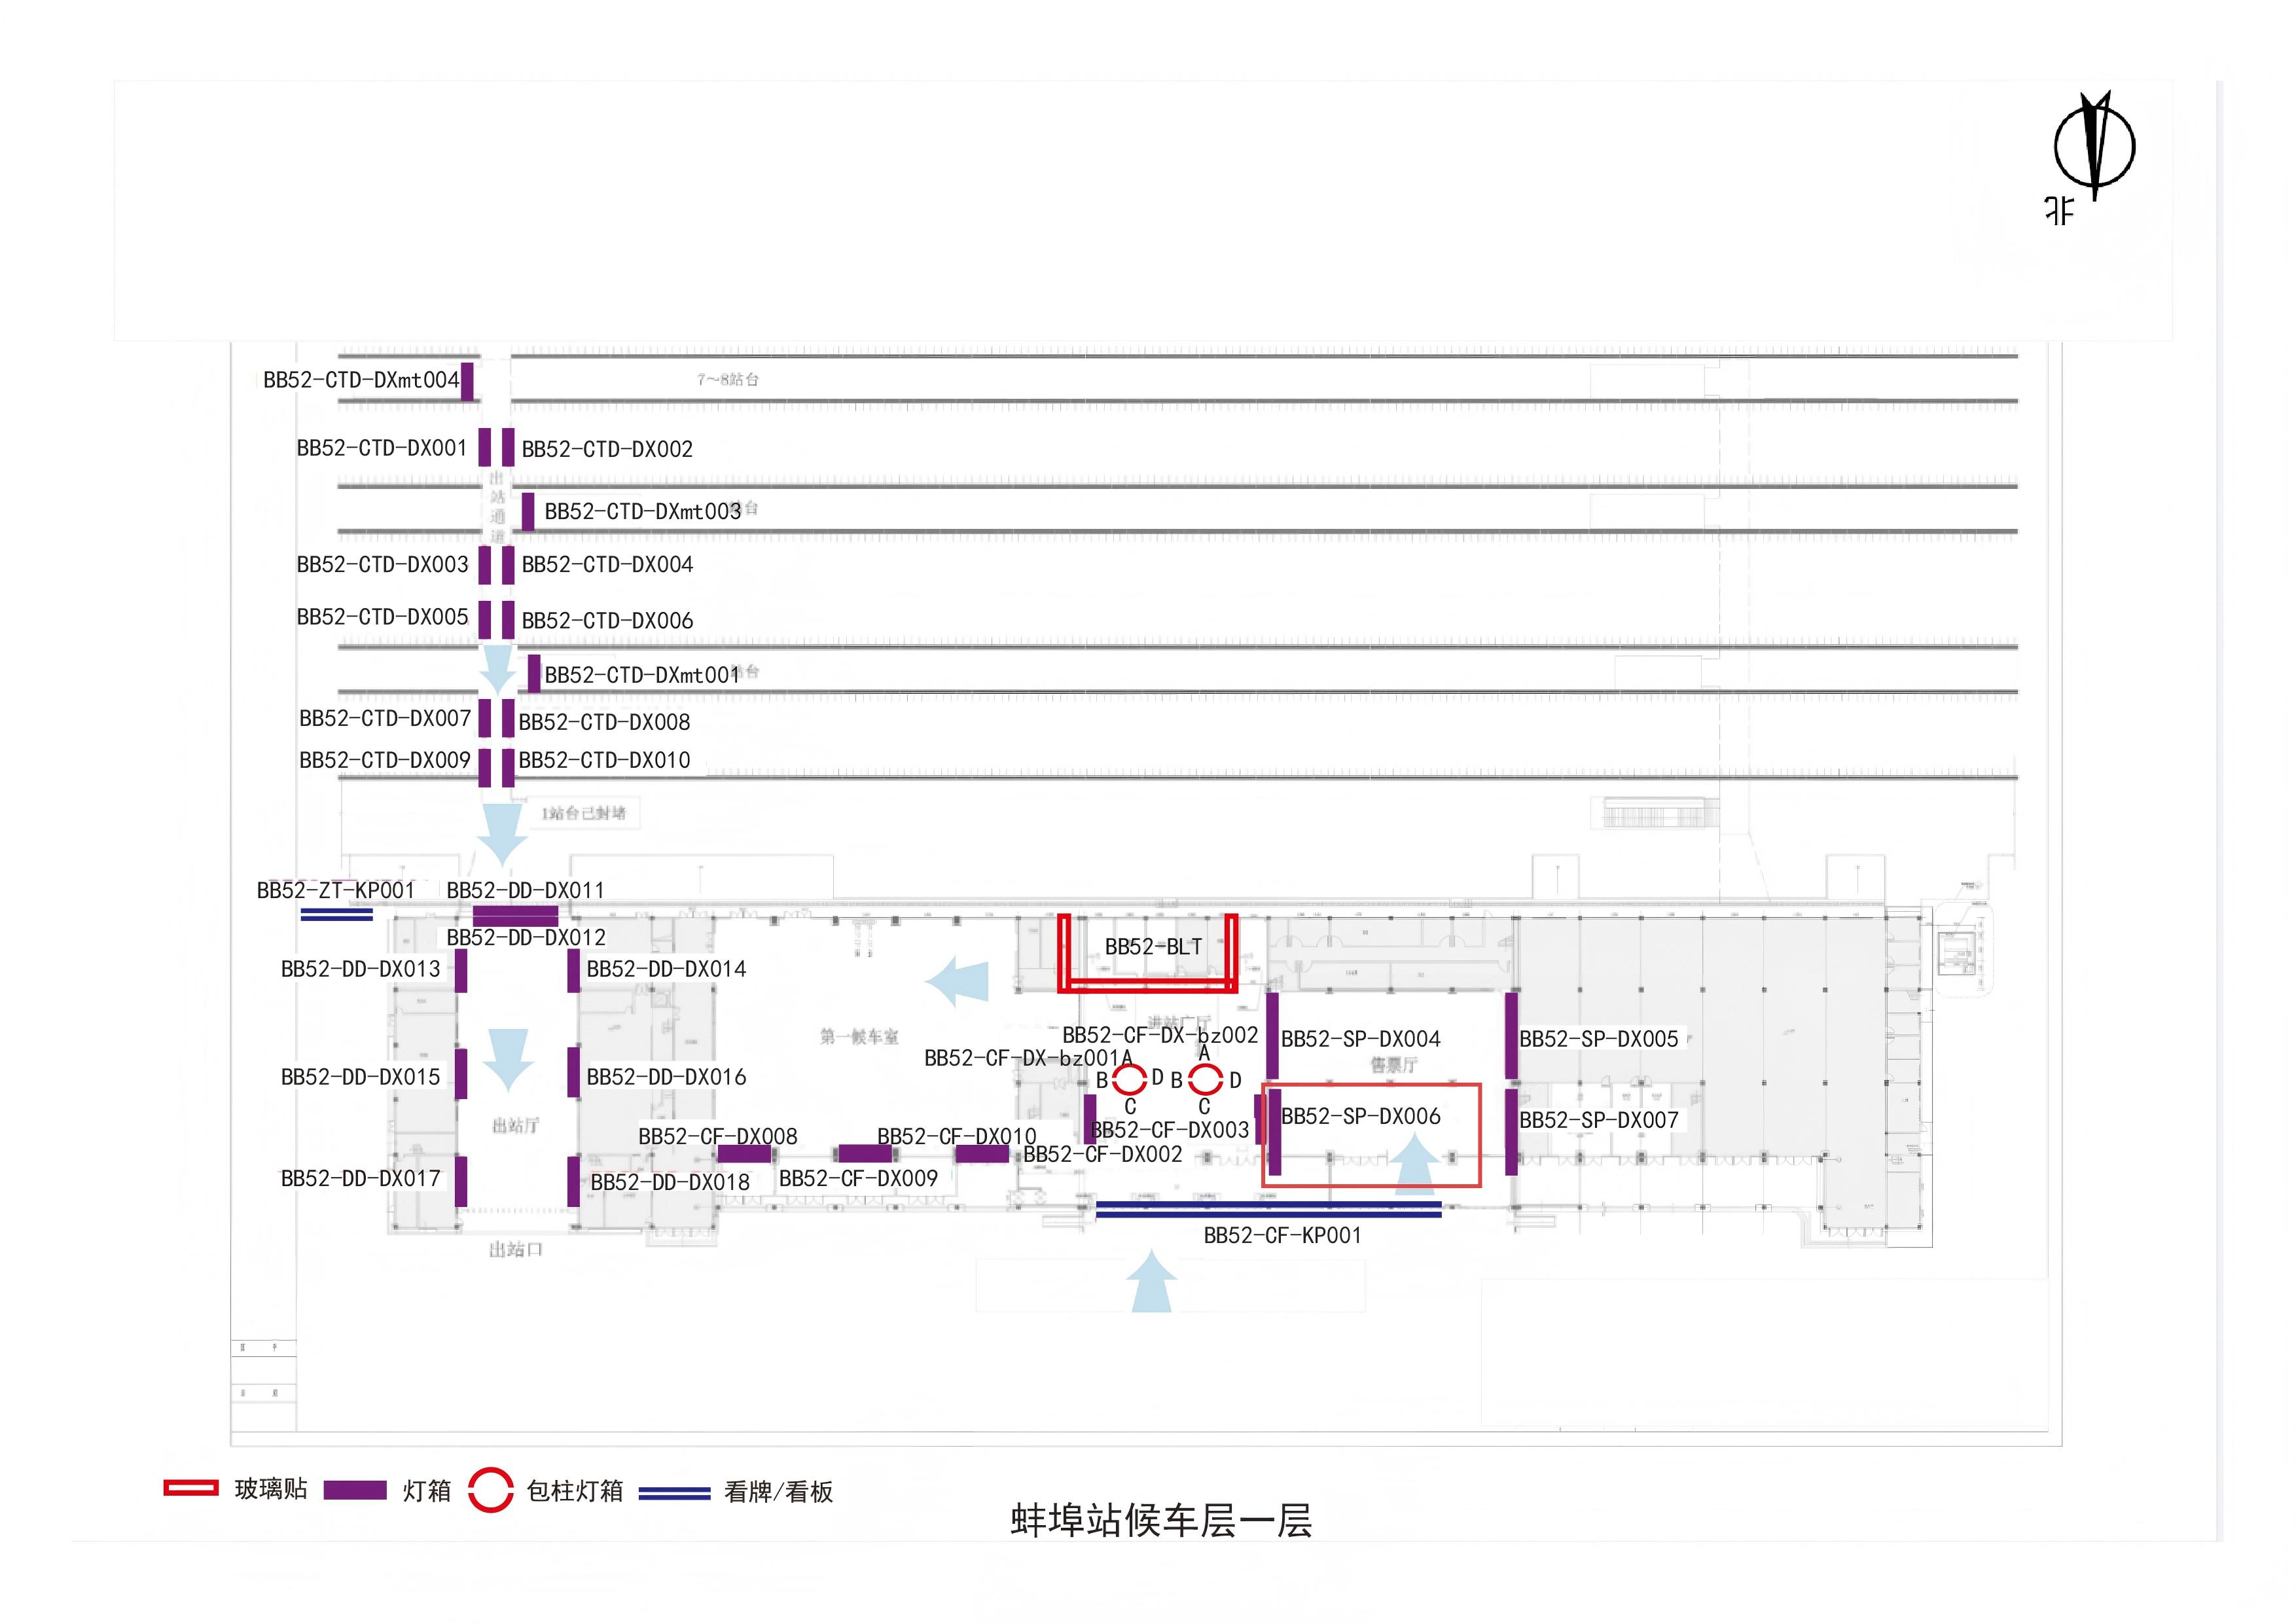Click the 出站口 text label
The width and height of the screenshot is (2296, 1624).
tap(515, 1249)
